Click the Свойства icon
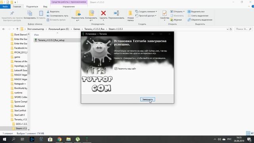 164,13
